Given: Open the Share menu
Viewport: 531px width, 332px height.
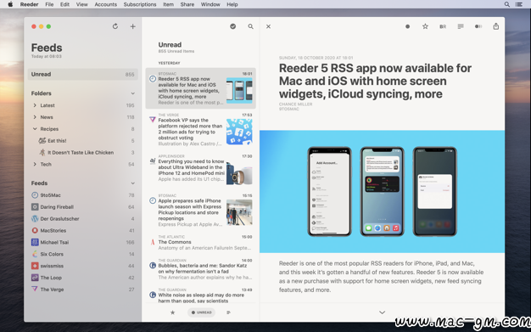Looking at the screenshot, I should pyautogui.click(x=187, y=4).
